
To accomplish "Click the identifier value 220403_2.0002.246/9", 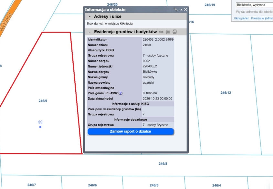I will click(x=158, y=39).
